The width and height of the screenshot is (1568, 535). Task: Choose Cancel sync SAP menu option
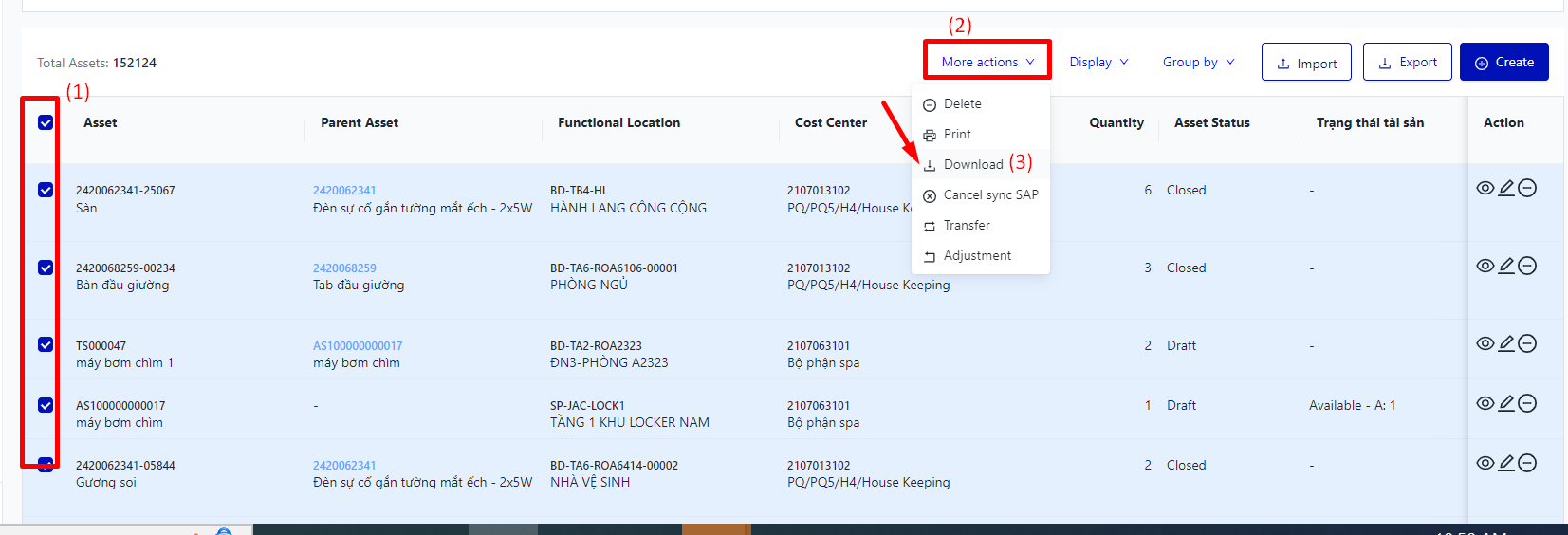pyautogui.click(x=989, y=194)
